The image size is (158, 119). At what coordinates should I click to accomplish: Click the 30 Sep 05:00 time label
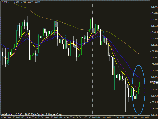click(69, 117)
